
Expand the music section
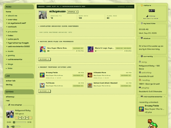point(9,51)
